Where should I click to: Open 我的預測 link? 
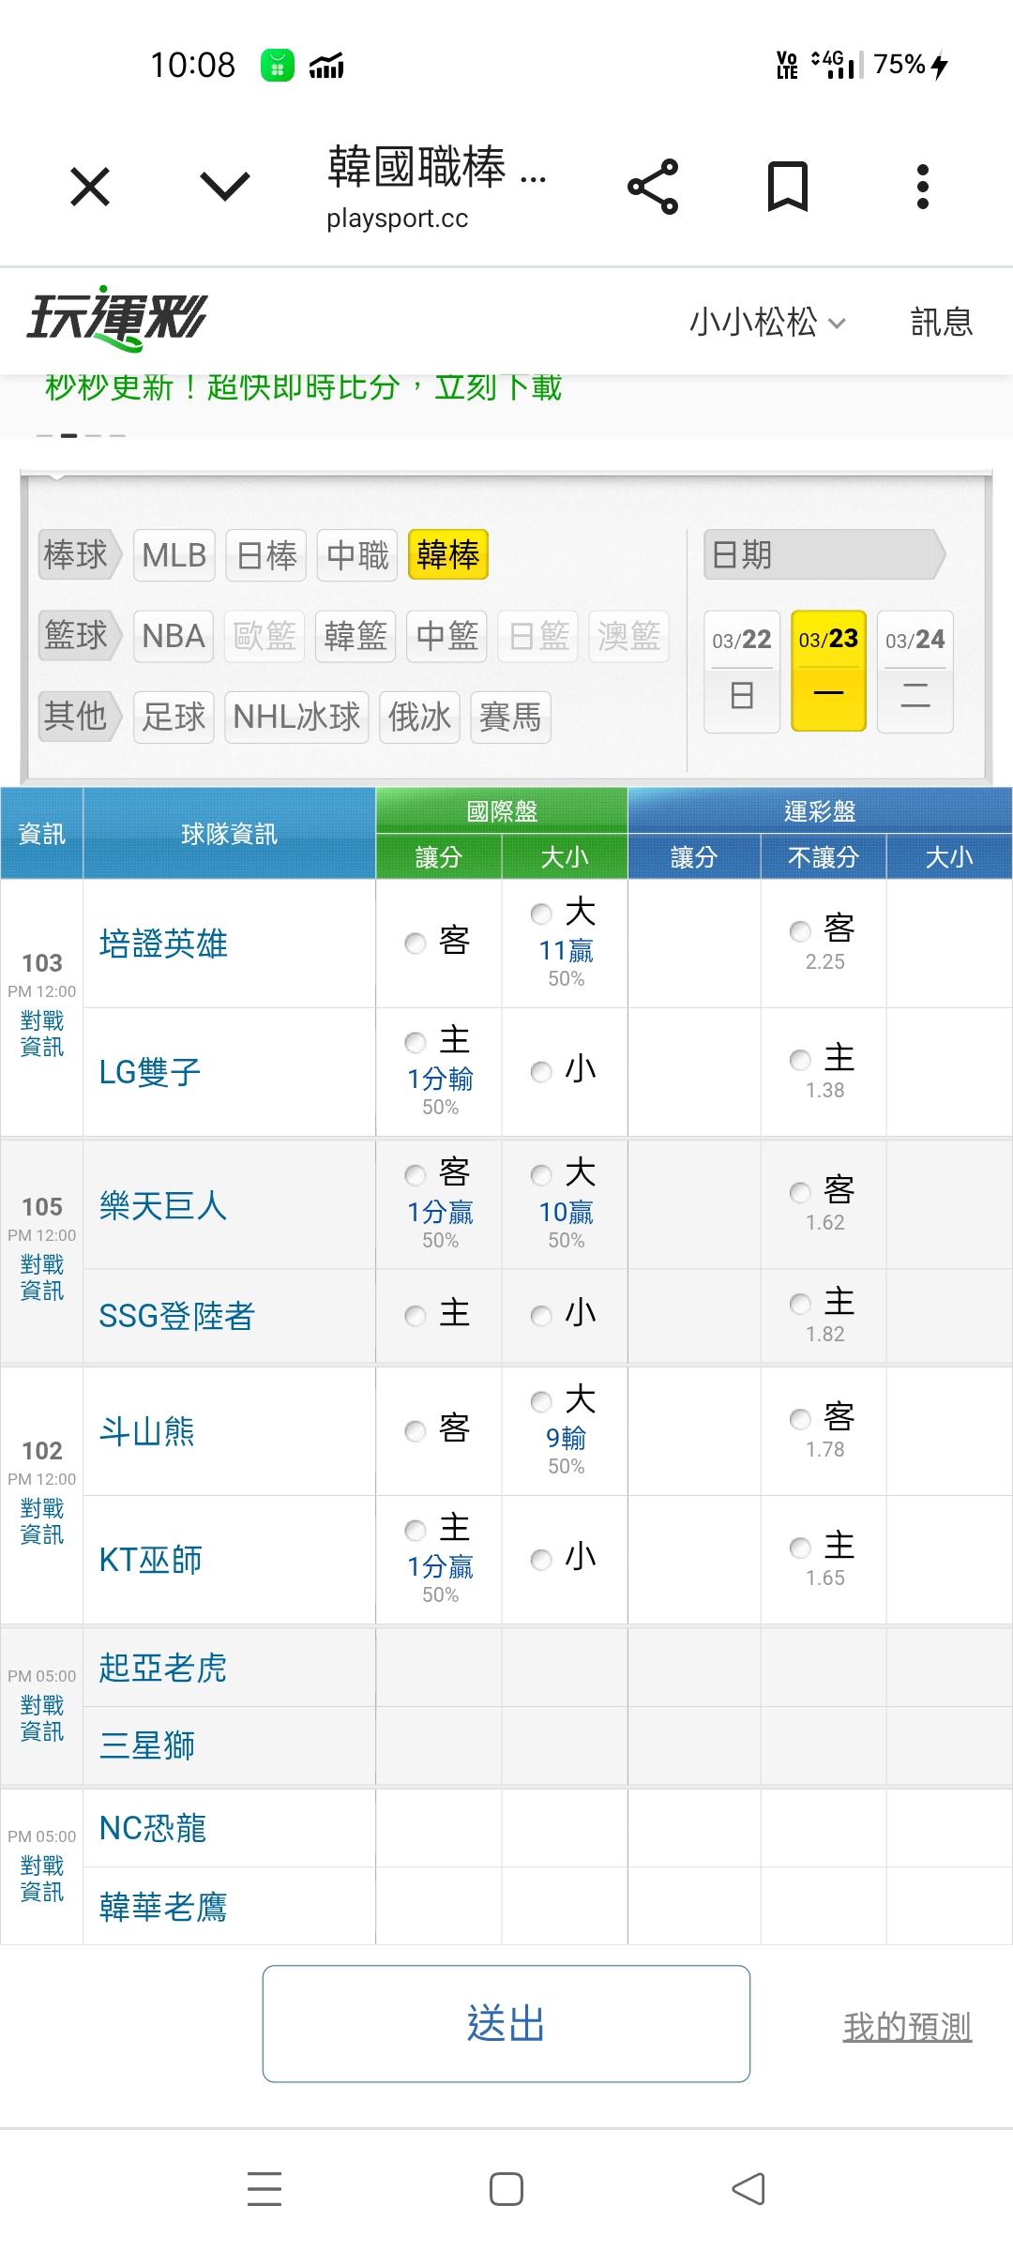point(907,2027)
